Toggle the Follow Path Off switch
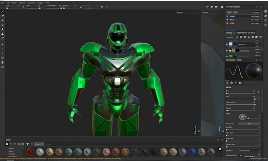The image size is (268, 161). point(249,124)
